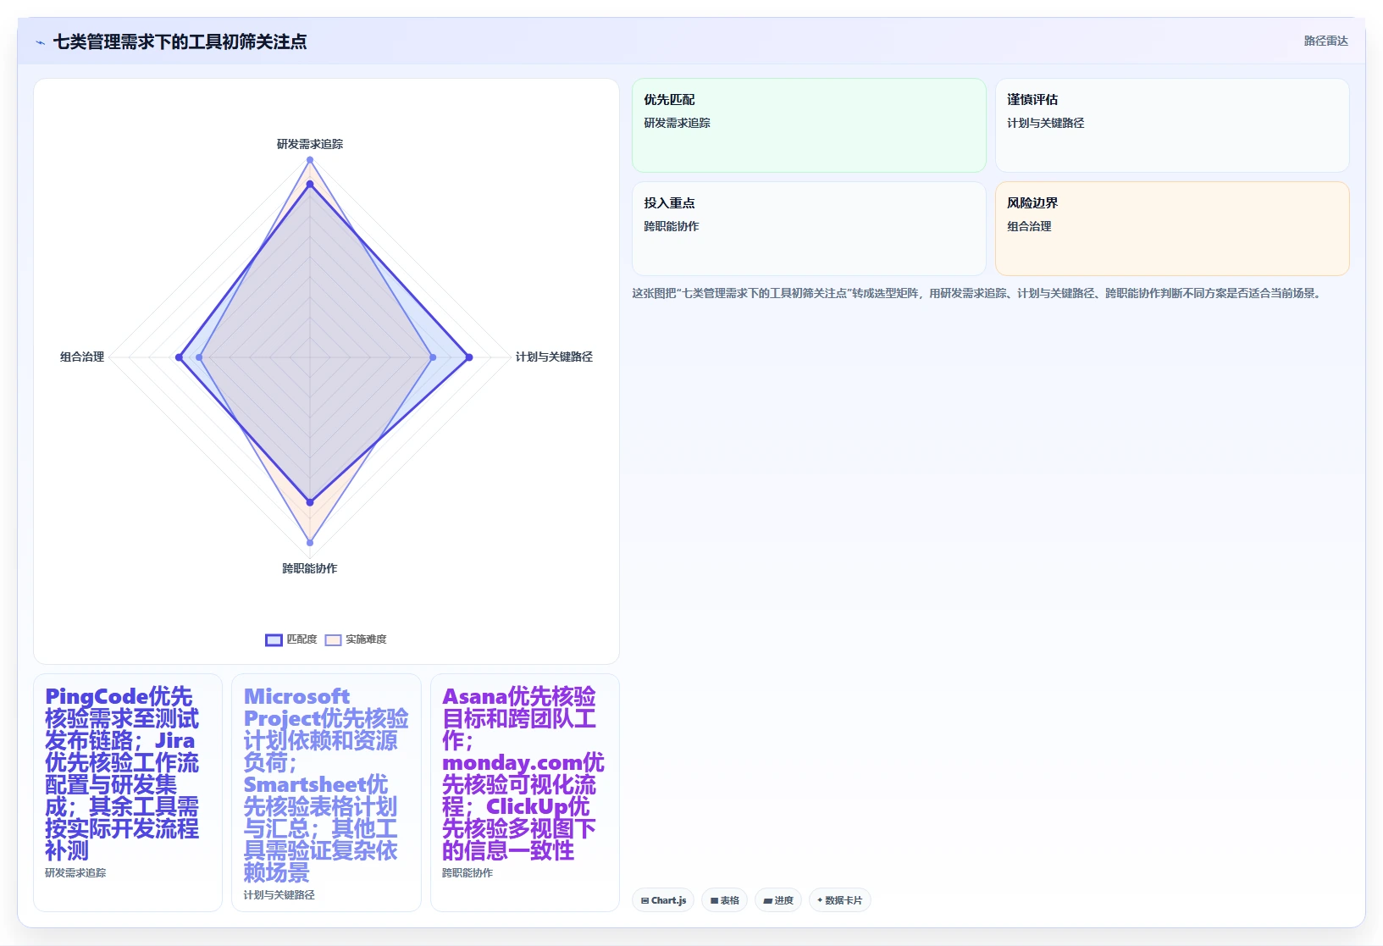Select the 投入重点 card
The height and width of the screenshot is (946, 1383).
pyautogui.click(x=809, y=229)
